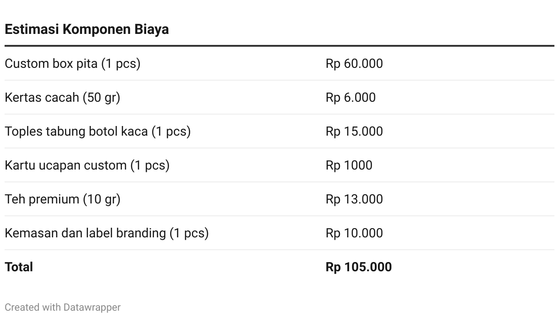The width and height of the screenshot is (559, 318).
Task: Click the bold 'Total' row label
Action: pos(19,267)
